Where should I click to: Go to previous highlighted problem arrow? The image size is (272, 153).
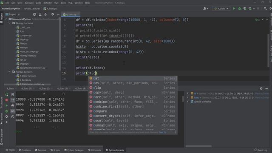(x=263, y=20)
